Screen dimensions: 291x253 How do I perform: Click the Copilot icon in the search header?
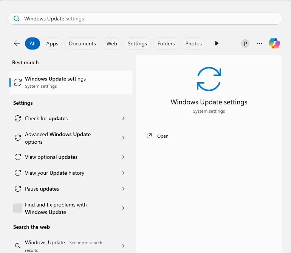[274, 43]
